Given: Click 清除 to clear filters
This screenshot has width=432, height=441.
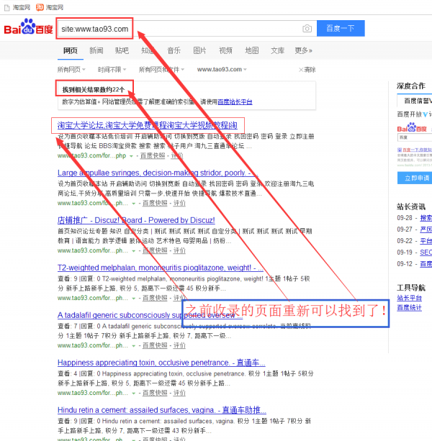Looking at the screenshot, I should [307, 70].
